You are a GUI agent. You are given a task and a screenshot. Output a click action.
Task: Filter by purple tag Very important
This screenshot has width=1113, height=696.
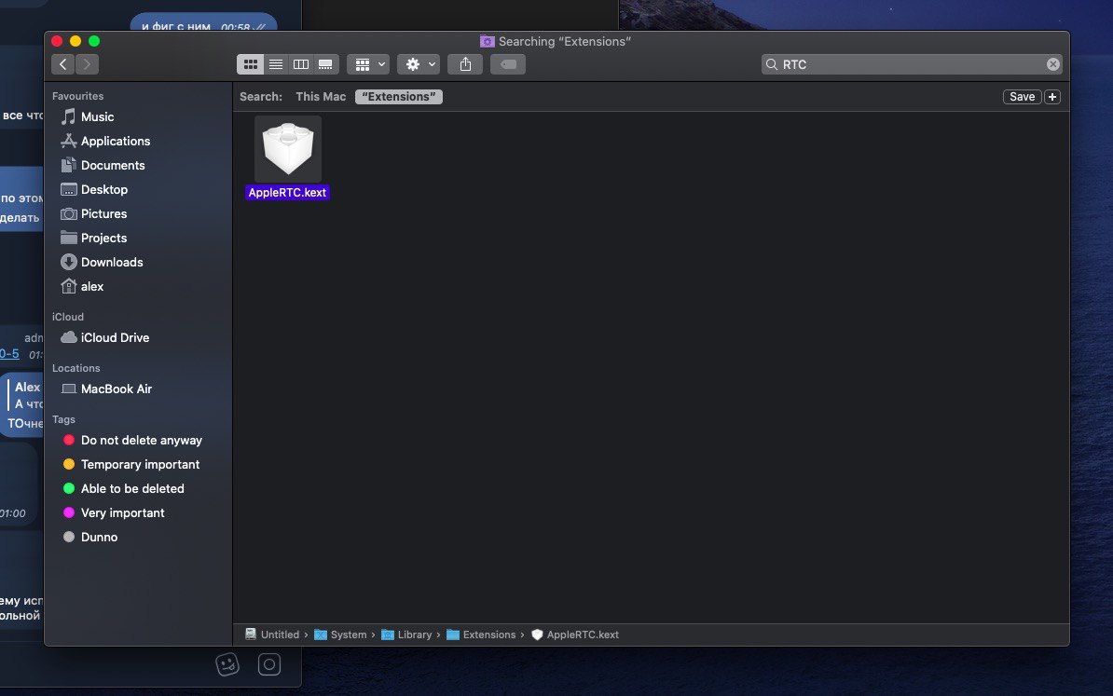click(x=122, y=512)
